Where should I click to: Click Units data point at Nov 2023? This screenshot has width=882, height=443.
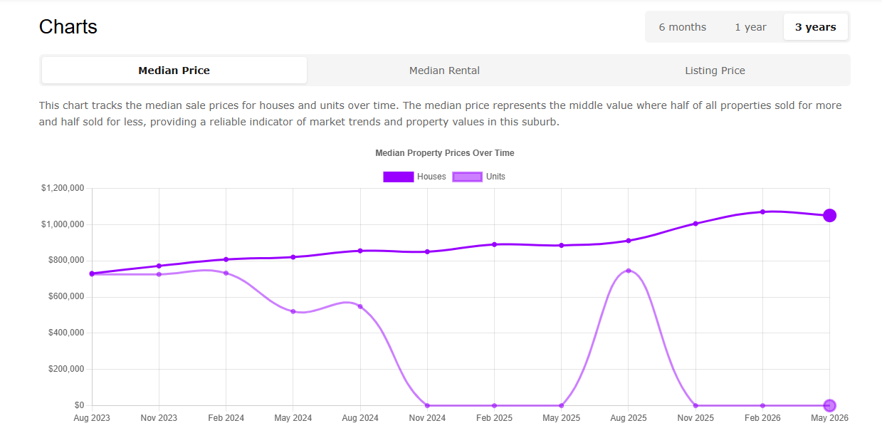coord(159,274)
